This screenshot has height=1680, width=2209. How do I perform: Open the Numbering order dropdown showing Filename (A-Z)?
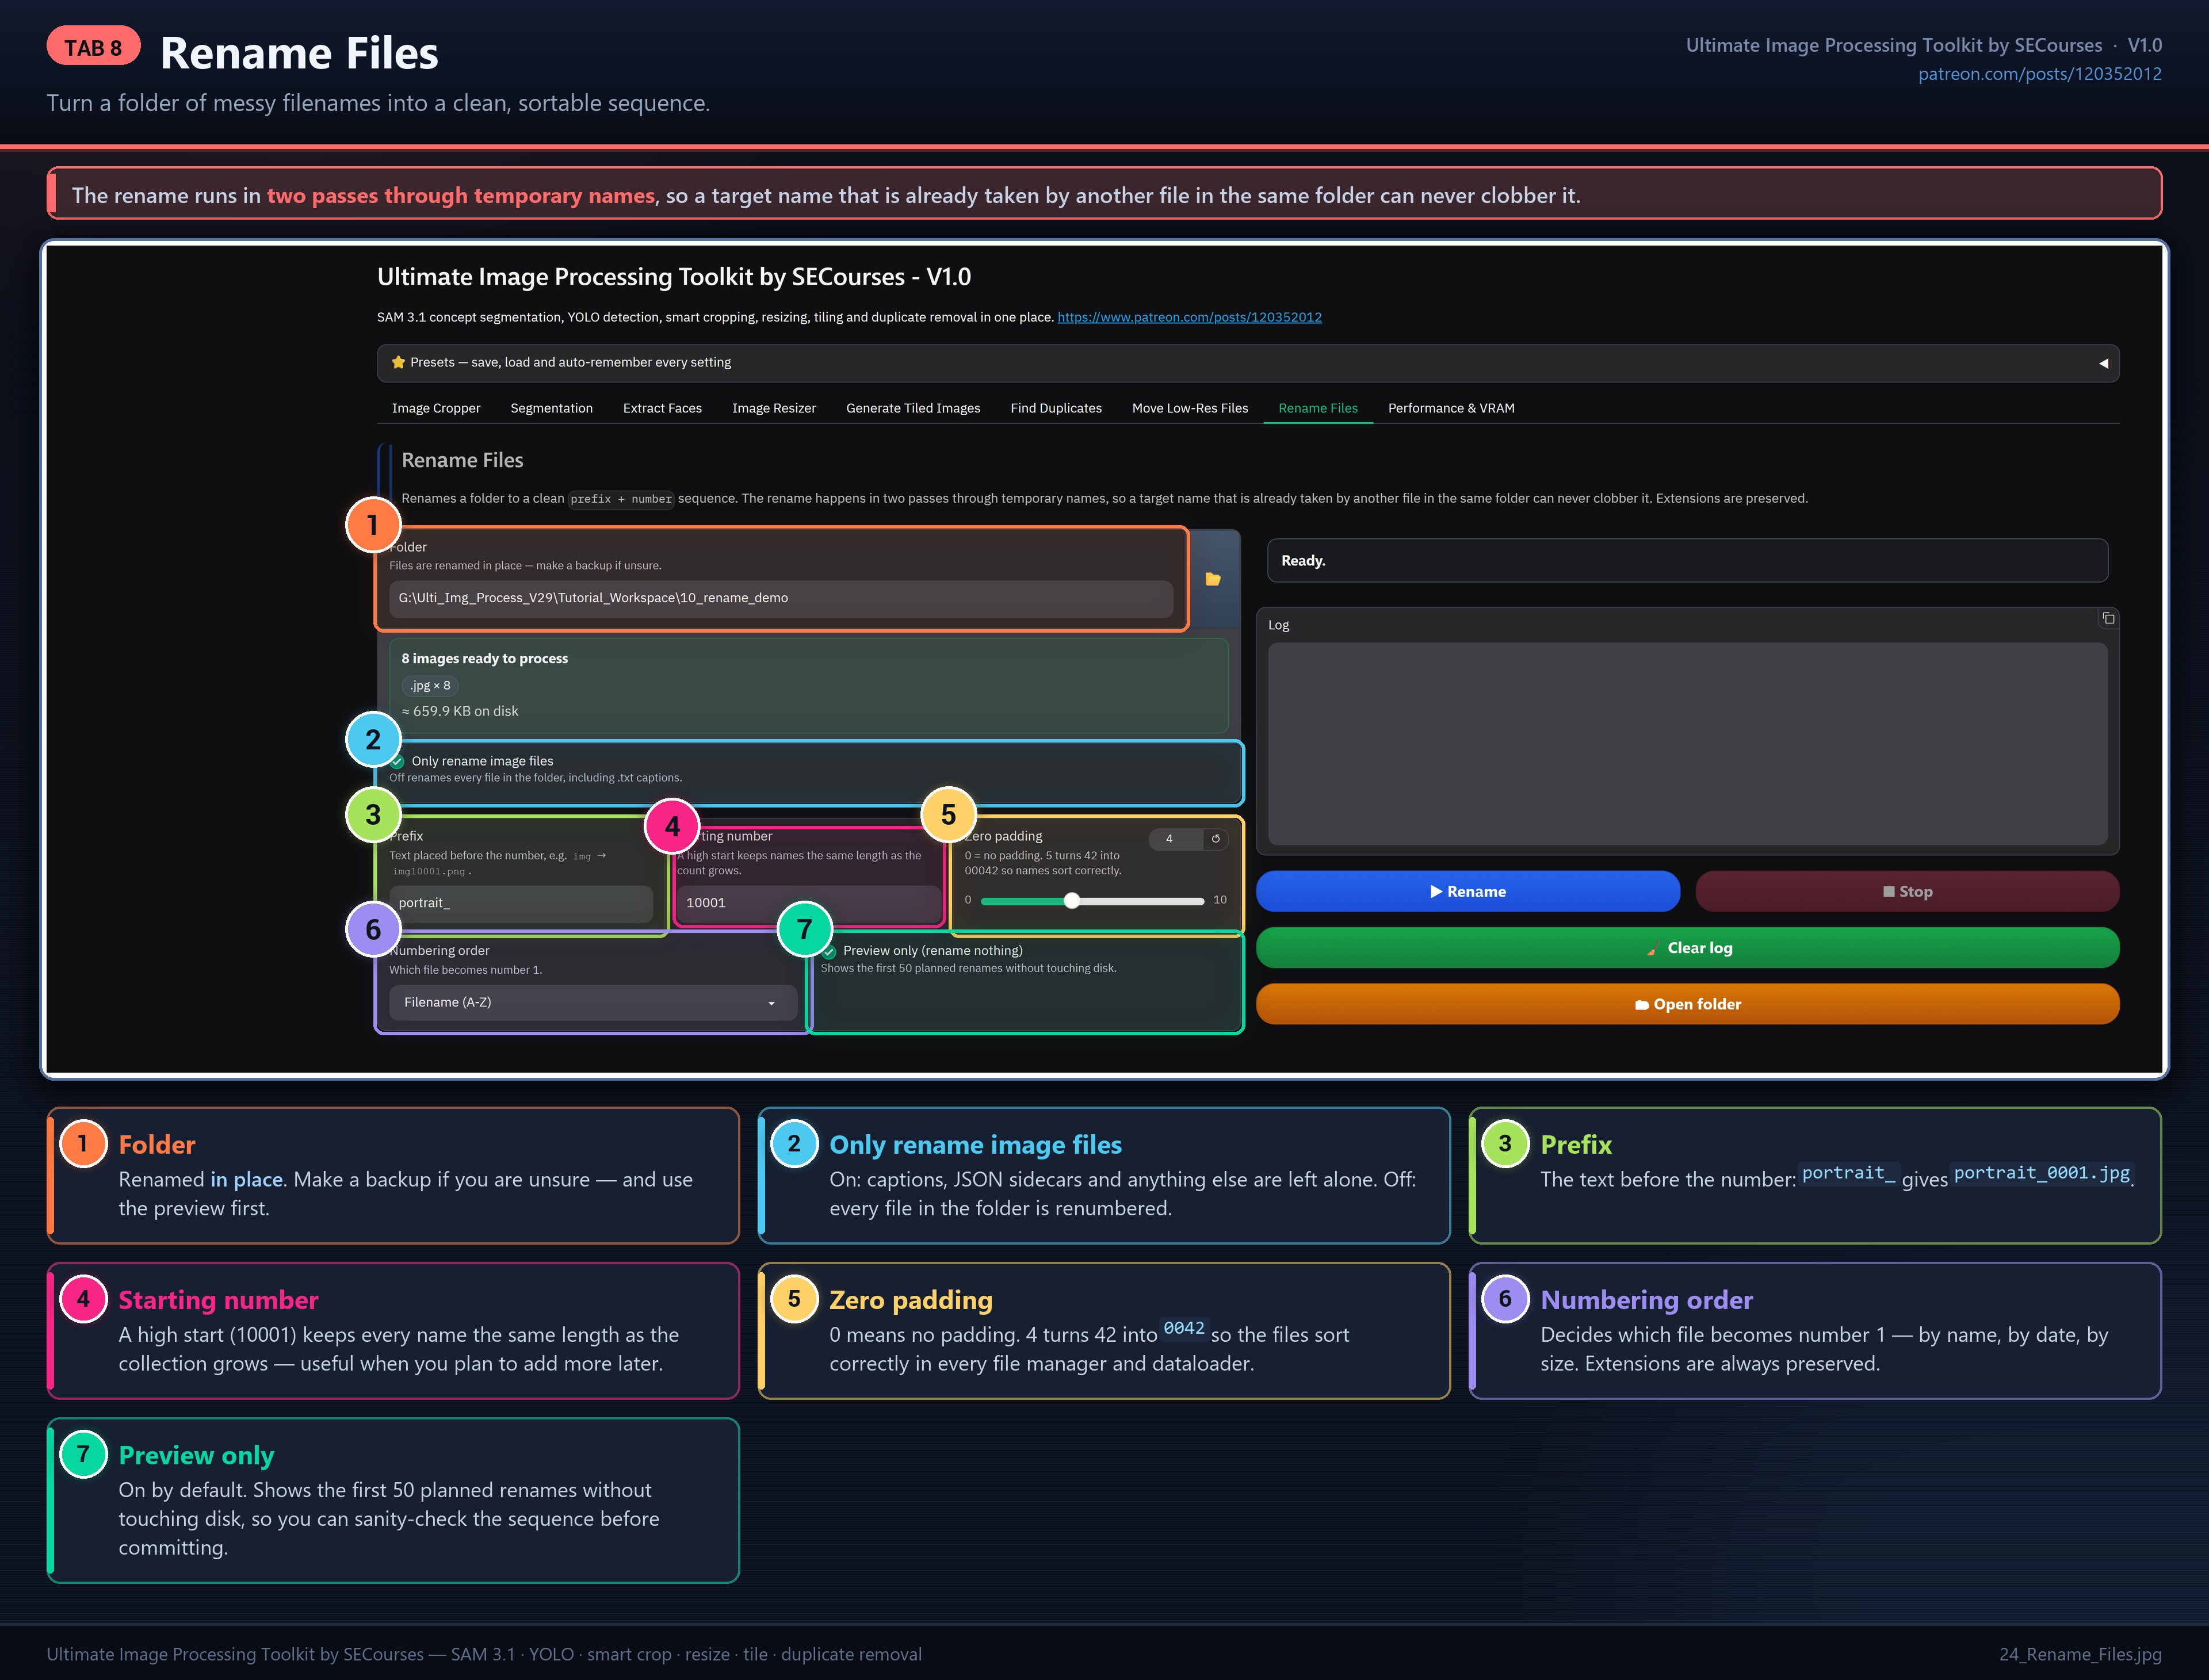pos(593,1002)
